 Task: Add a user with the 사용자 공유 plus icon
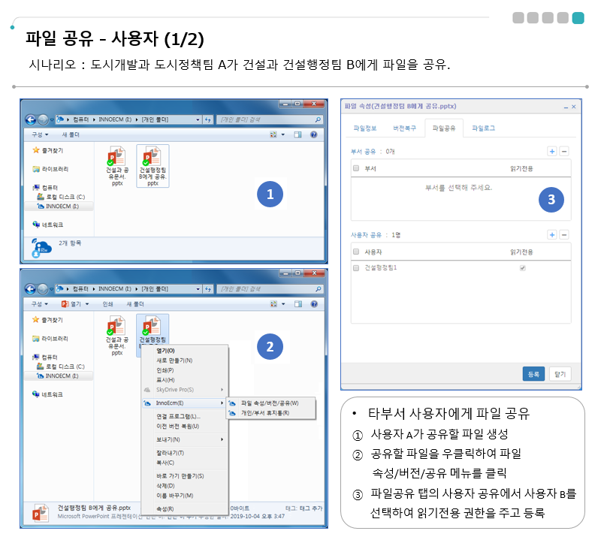552,235
